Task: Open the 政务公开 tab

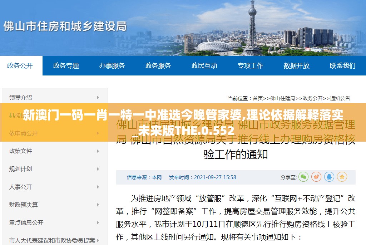Action: [x=20, y=65]
